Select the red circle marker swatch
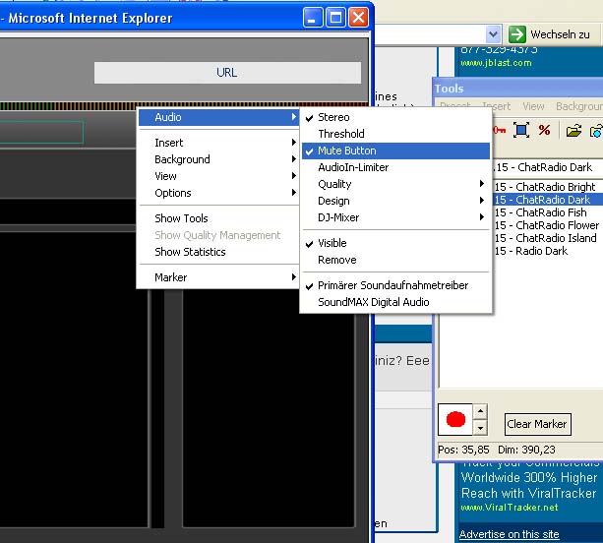The image size is (603, 543). pyautogui.click(x=454, y=420)
